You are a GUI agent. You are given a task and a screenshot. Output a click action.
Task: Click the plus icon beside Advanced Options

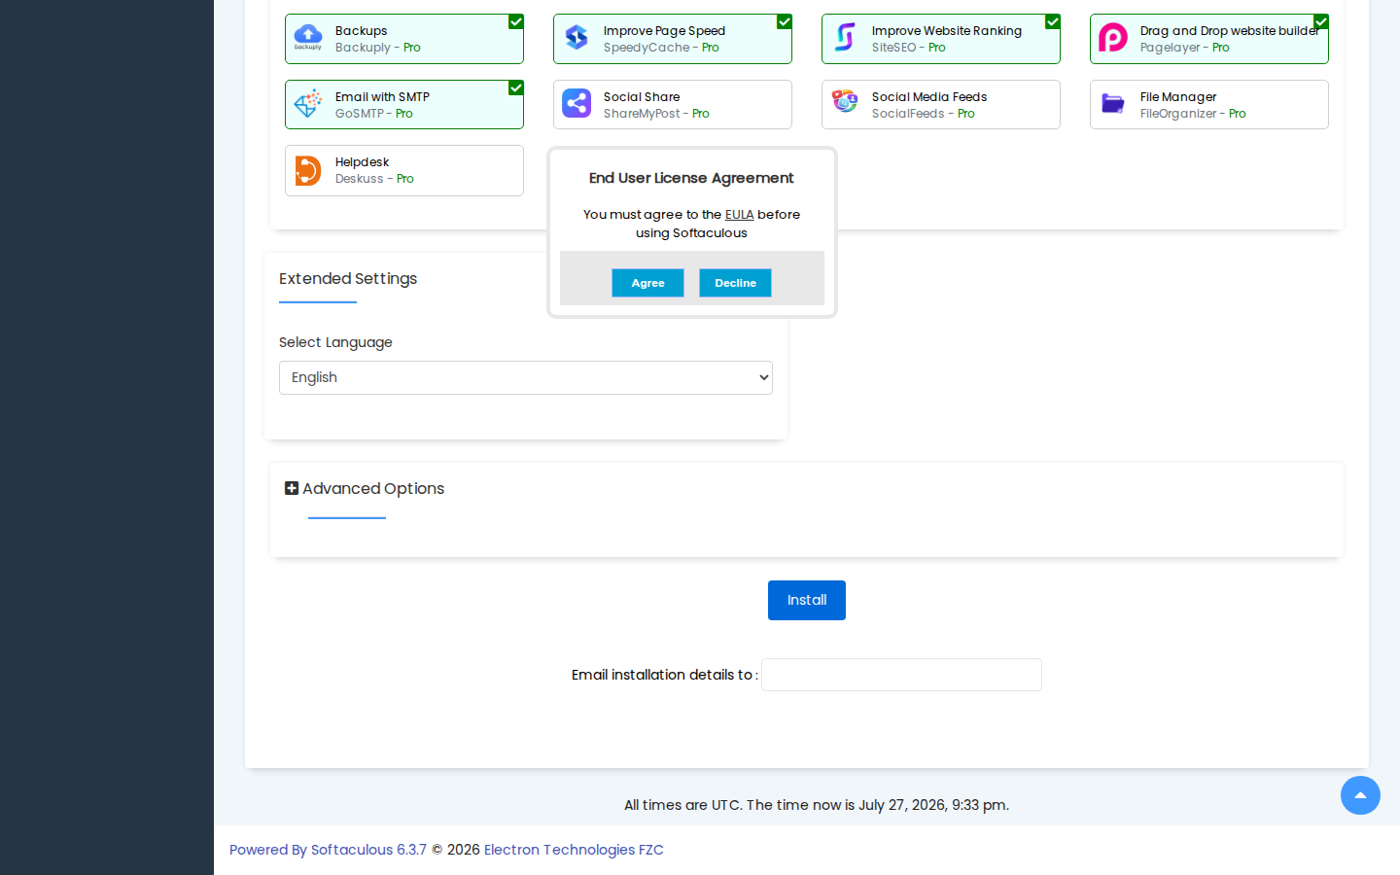coord(291,488)
